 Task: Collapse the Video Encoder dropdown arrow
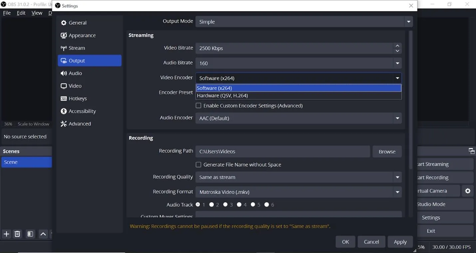397,78
